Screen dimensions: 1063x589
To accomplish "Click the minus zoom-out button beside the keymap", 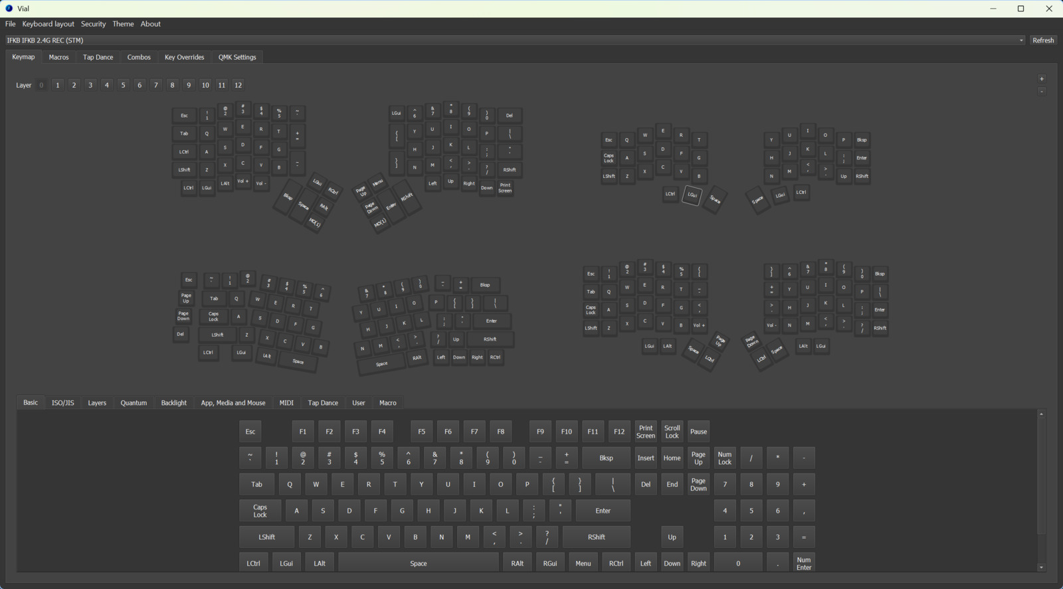I will [1042, 92].
